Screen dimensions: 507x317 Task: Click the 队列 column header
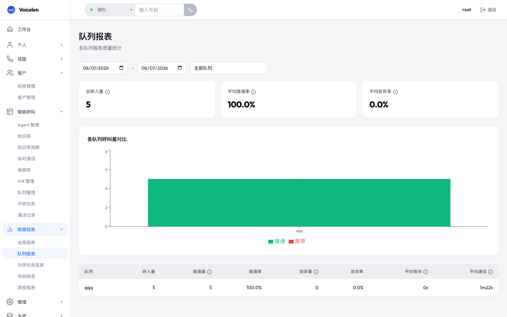pos(89,272)
